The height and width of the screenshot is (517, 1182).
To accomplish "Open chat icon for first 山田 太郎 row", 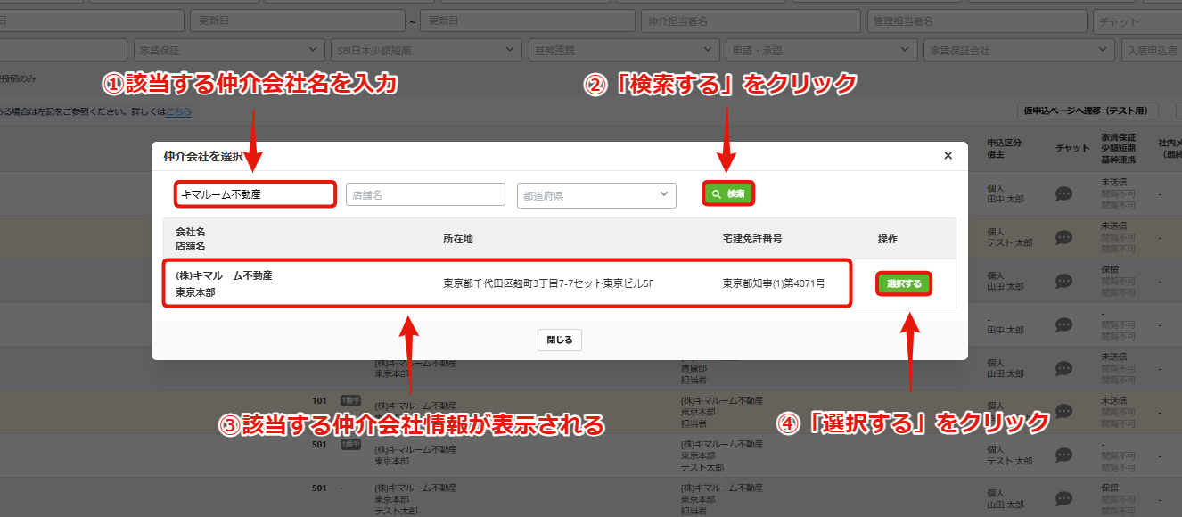I will point(1063,281).
